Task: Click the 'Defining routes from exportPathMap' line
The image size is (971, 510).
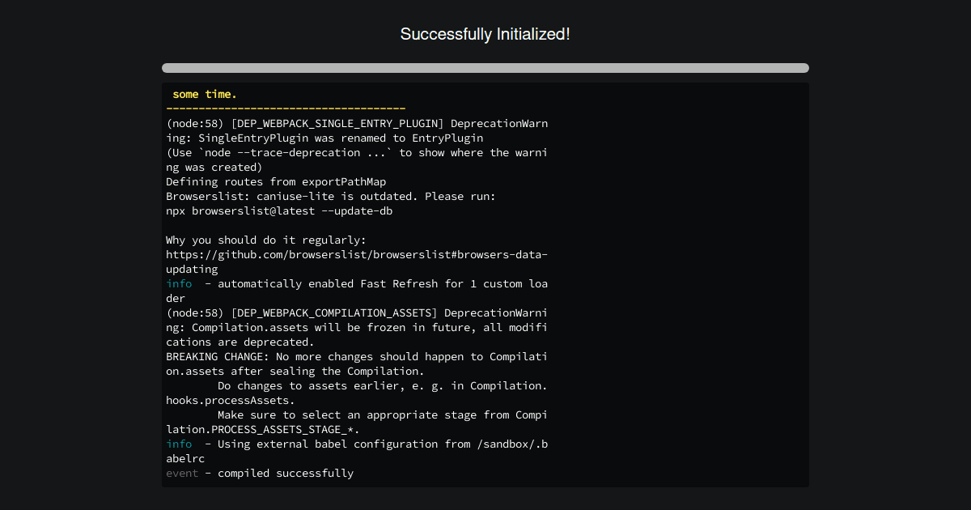Action: click(275, 181)
